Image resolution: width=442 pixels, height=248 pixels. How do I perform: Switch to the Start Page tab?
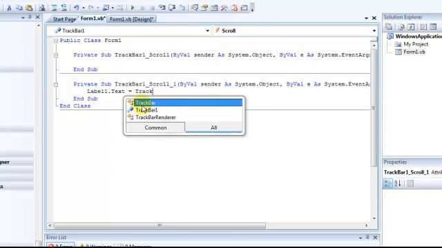[64, 19]
